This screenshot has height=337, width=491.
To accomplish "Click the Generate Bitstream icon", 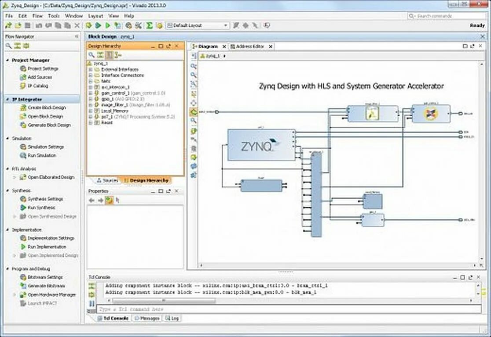I will [23, 286].
